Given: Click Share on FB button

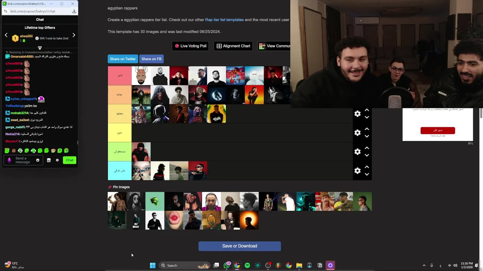Looking at the screenshot, I should [151, 59].
